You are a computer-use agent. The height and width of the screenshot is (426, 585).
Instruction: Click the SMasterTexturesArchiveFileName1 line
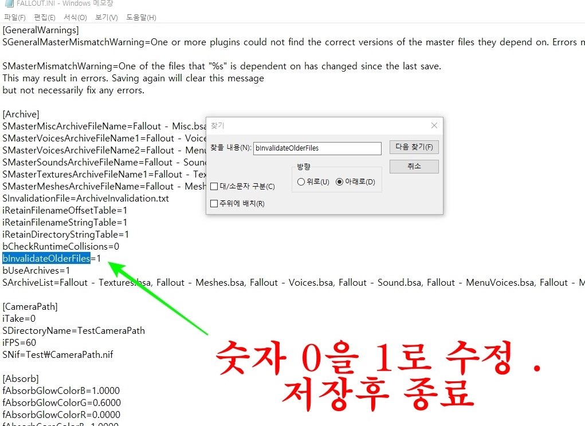point(104,175)
